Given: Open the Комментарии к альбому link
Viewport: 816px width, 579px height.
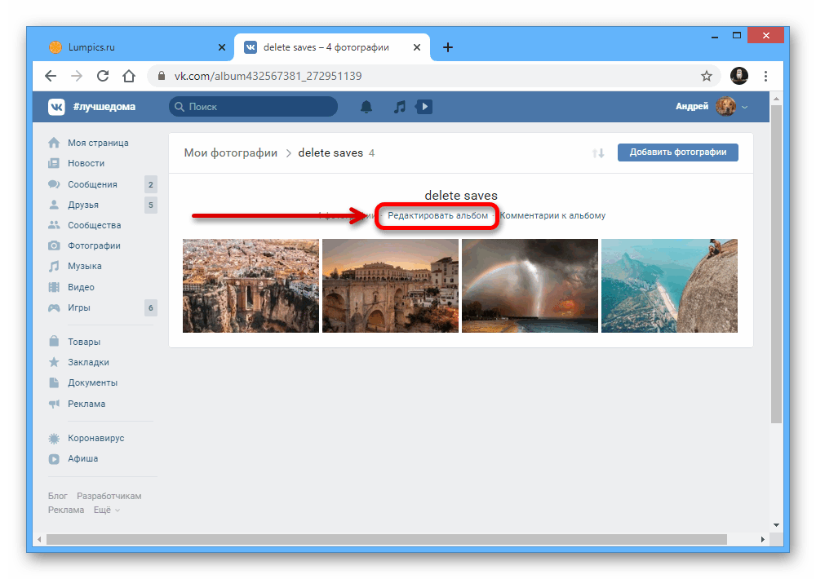Looking at the screenshot, I should [x=552, y=215].
